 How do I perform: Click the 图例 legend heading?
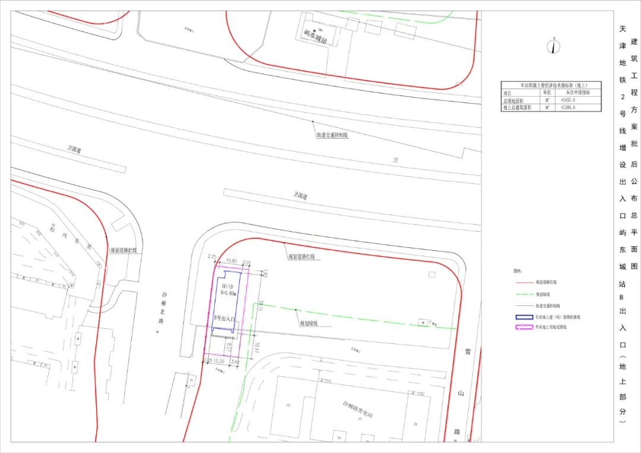click(x=518, y=271)
